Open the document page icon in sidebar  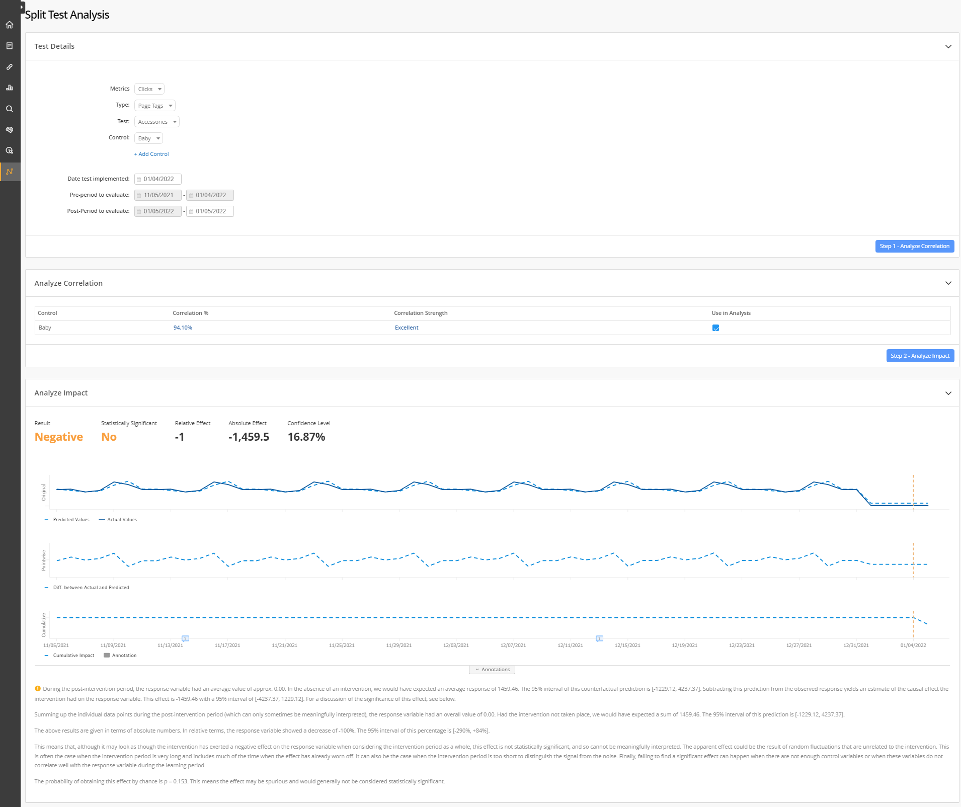coord(10,46)
